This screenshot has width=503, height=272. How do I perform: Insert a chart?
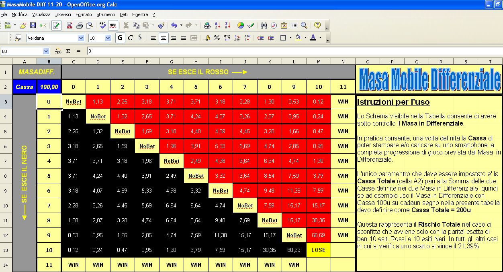[241, 25]
